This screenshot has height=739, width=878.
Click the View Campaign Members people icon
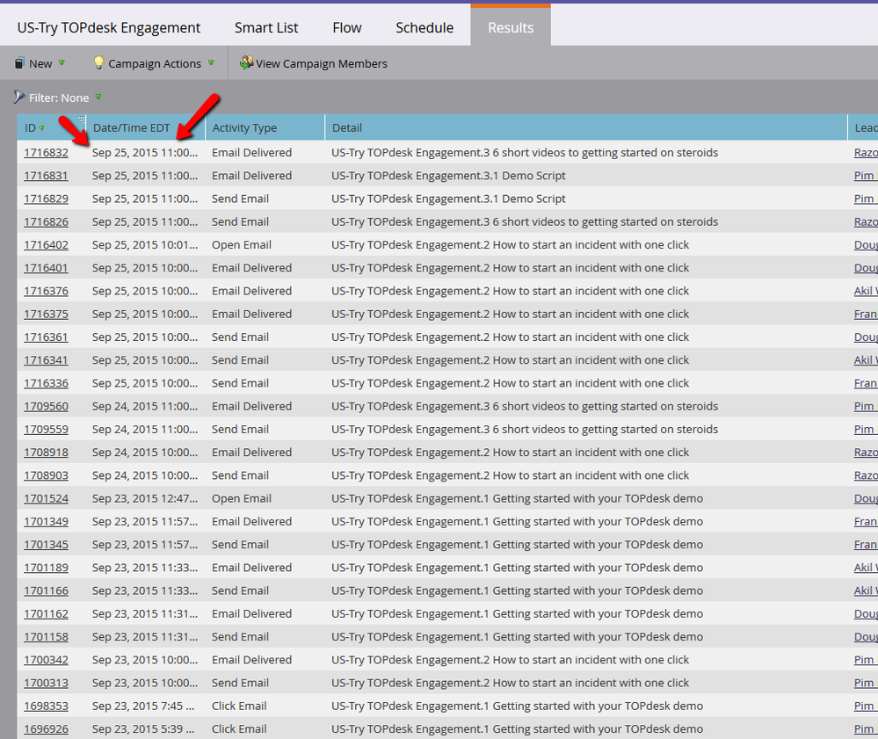246,62
